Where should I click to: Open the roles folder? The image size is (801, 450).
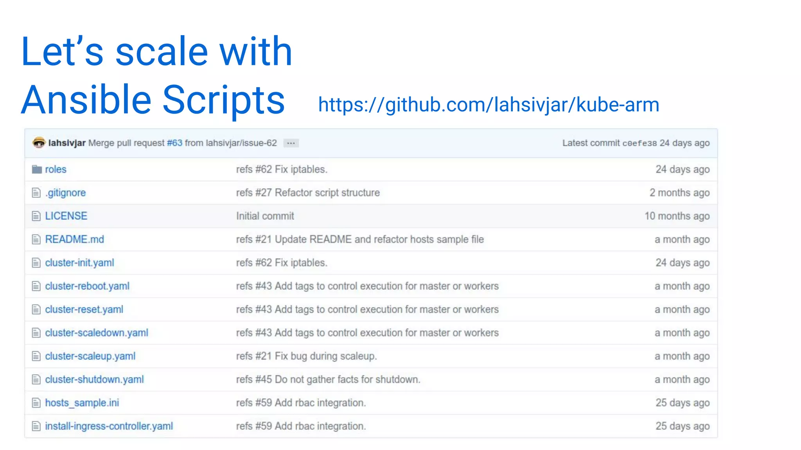pyautogui.click(x=56, y=170)
